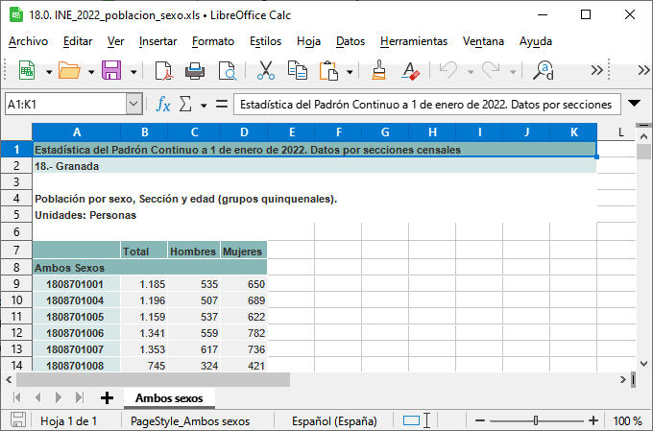Open the Paste options dropdown arrow
The image size is (653, 431).
(350, 72)
